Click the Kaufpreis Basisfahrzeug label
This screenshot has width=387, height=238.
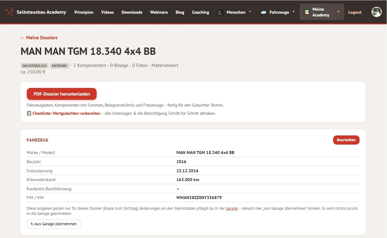pos(49,189)
